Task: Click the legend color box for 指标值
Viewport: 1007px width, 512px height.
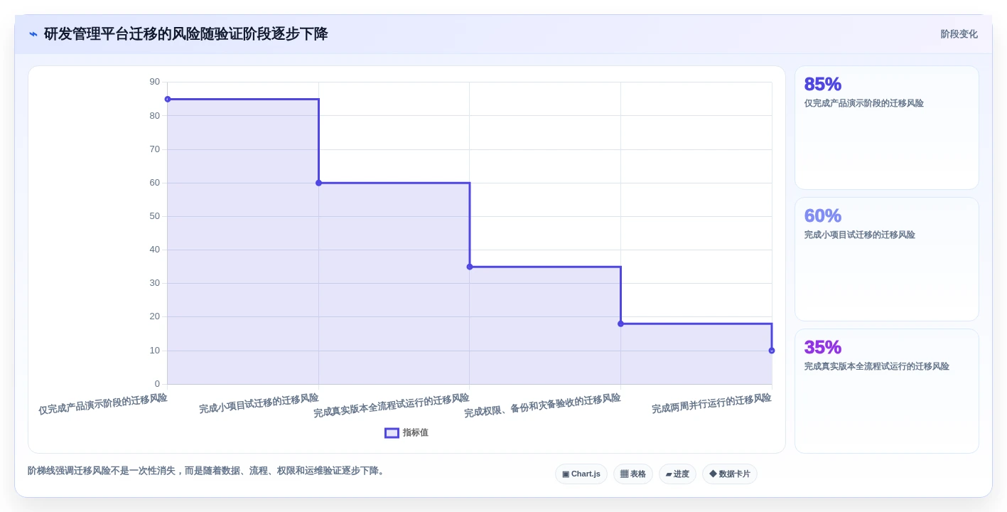Action: pos(392,432)
